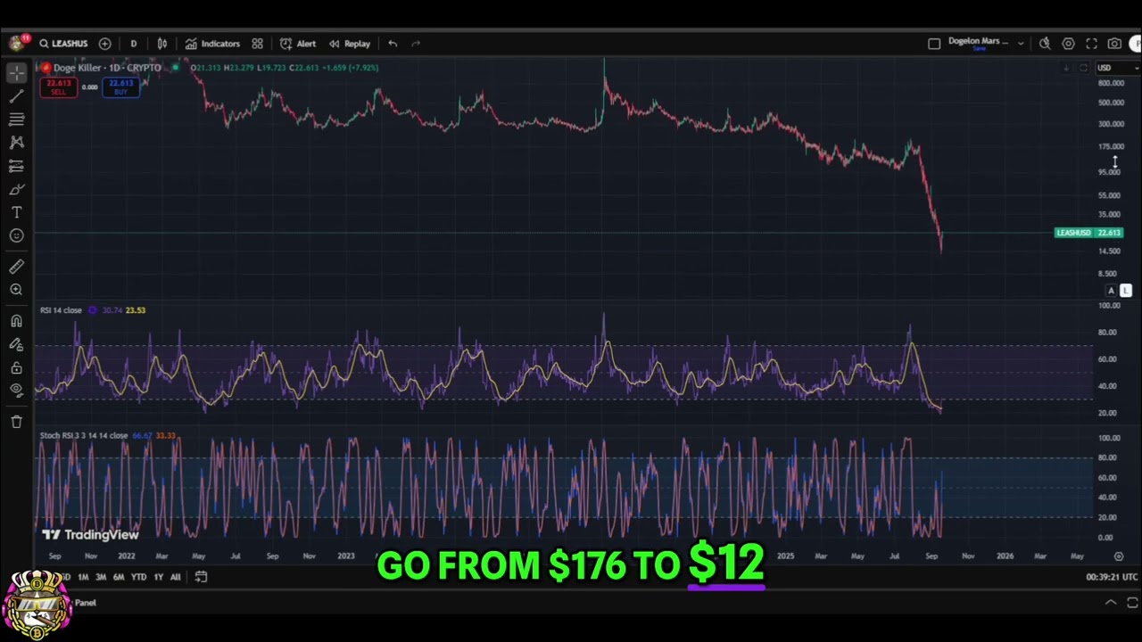Viewport: 1142px width, 642px height.
Task: Toggle logarithmic scale with L button
Action: click(1126, 291)
